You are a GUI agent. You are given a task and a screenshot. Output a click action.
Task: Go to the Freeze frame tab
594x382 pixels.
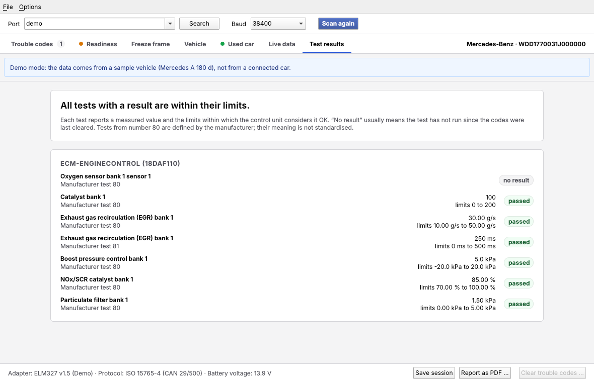click(151, 44)
